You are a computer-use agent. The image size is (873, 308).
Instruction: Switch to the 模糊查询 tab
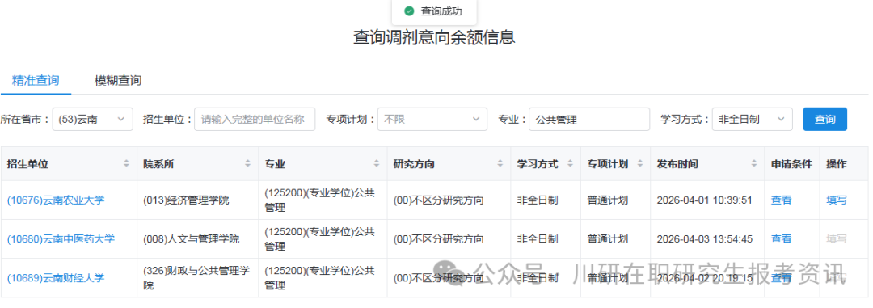[x=118, y=81]
